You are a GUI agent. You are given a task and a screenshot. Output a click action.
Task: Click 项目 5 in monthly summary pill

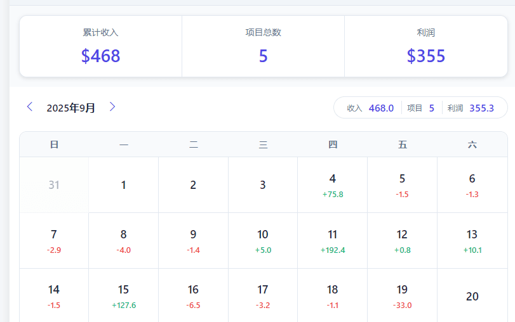pos(420,108)
